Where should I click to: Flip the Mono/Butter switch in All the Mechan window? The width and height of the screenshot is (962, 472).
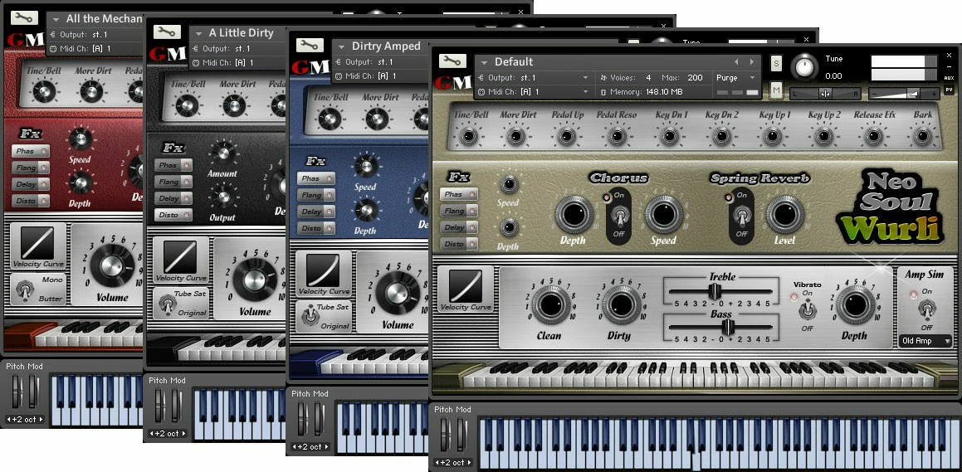click(25, 290)
